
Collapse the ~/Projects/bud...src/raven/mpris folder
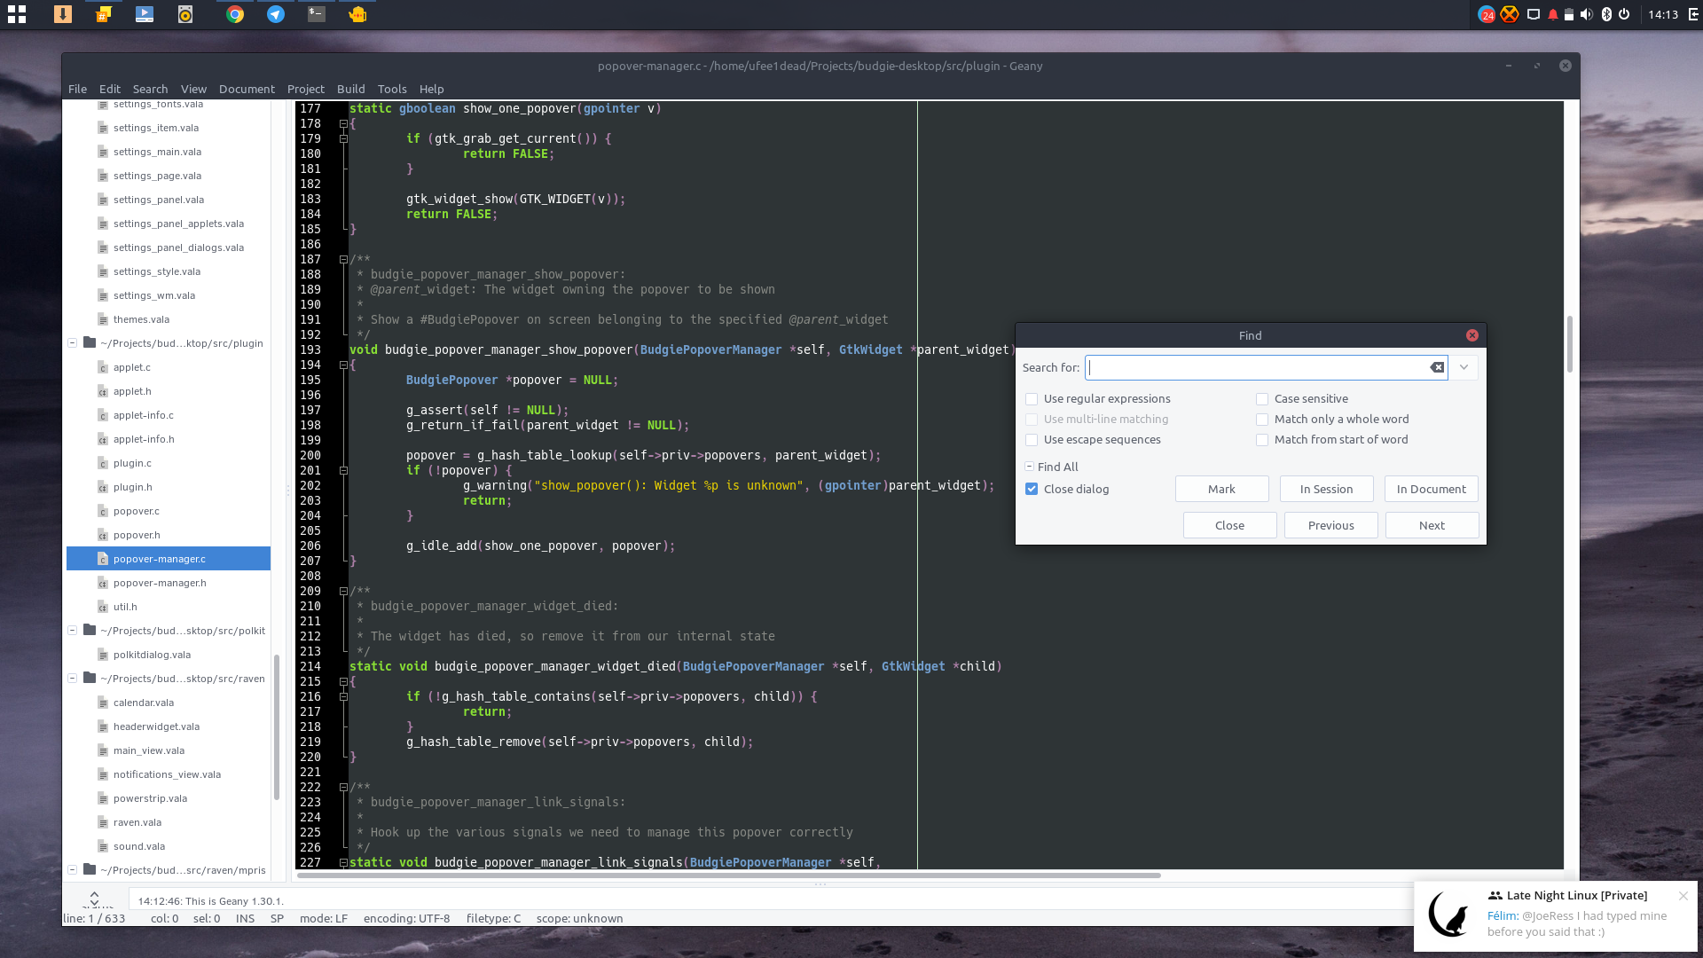click(73, 870)
